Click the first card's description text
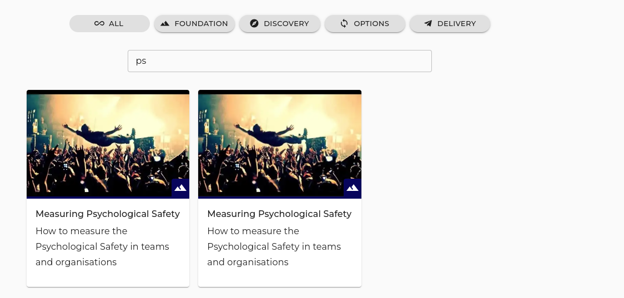The width and height of the screenshot is (624, 298). [102, 246]
